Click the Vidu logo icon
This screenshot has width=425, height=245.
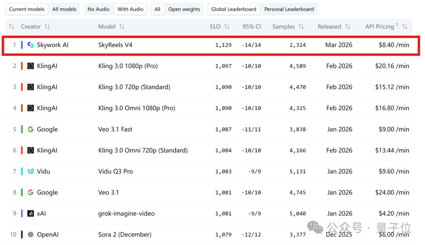point(30,171)
